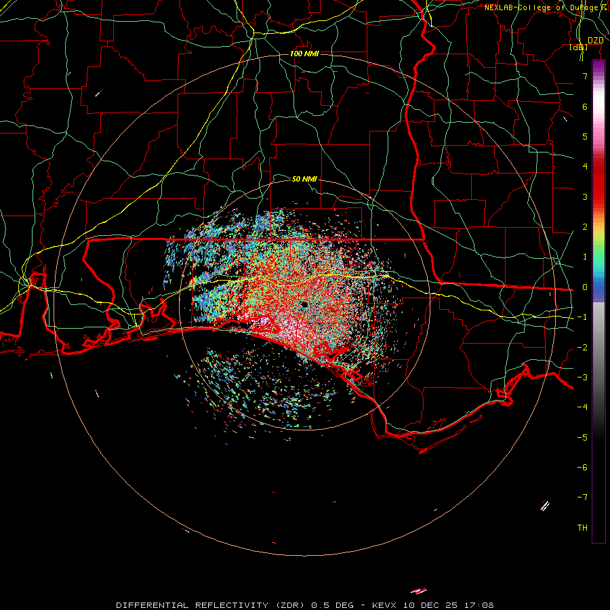
Task: Click the black radar site dot
Action: [x=304, y=304]
